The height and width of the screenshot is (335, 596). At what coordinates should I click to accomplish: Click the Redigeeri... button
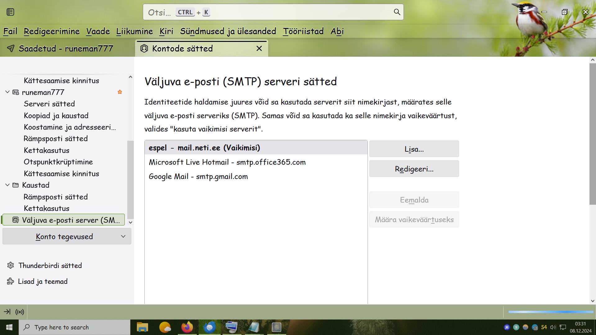coord(414,169)
